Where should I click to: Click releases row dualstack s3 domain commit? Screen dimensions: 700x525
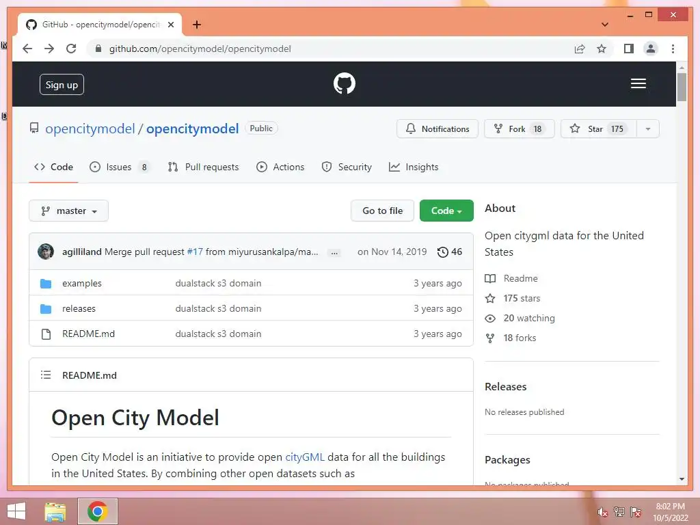(x=218, y=308)
